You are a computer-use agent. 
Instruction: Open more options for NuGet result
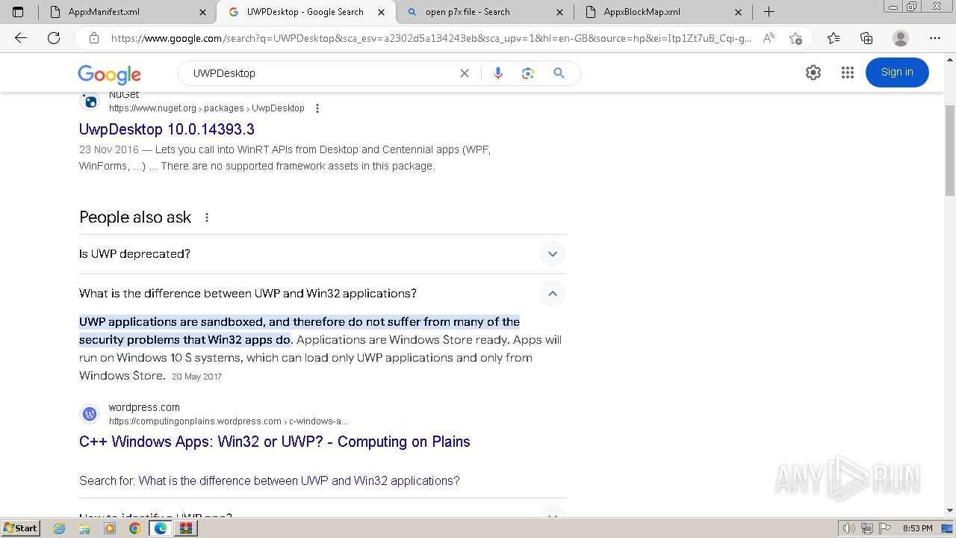click(x=317, y=108)
